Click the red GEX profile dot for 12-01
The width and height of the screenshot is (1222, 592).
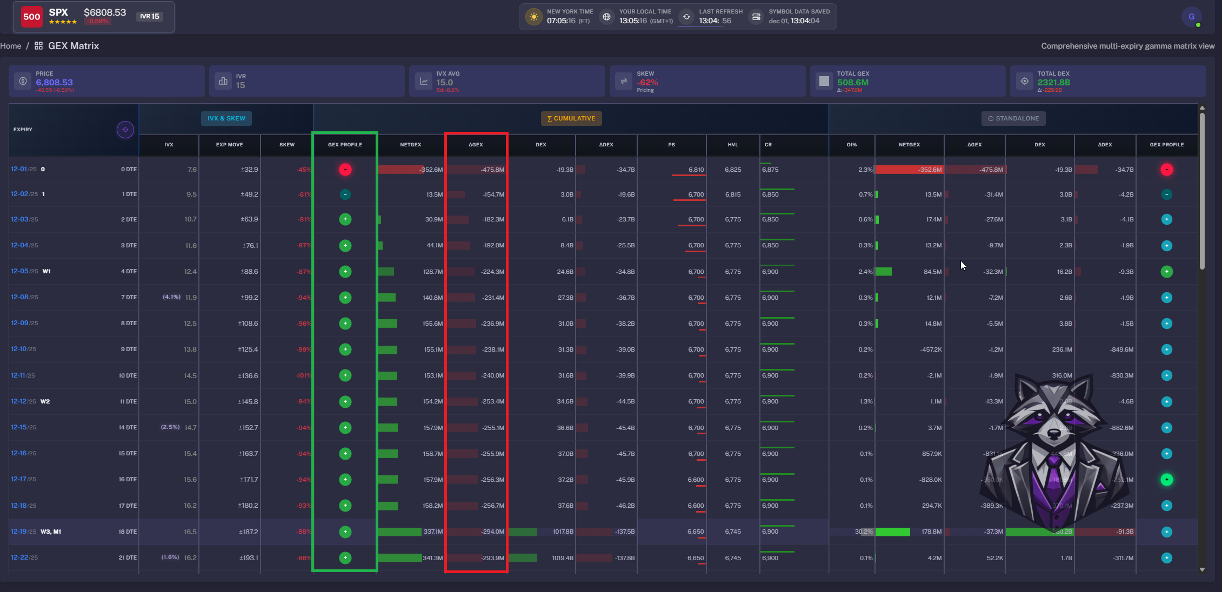tap(345, 170)
